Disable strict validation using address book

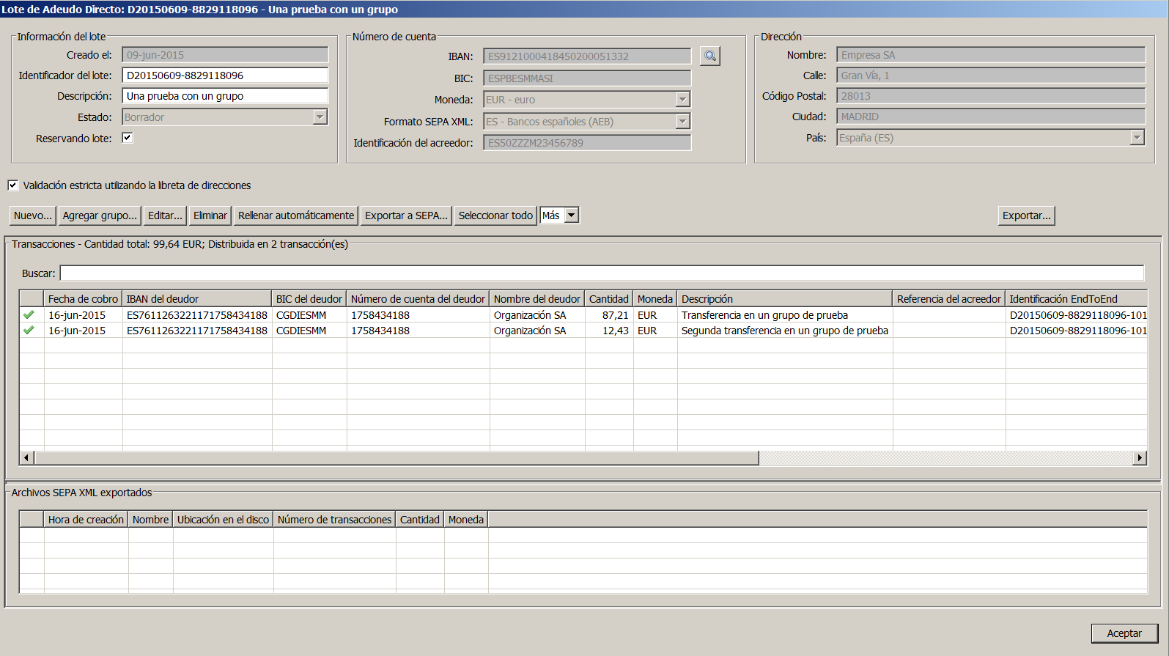pyautogui.click(x=13, y=185)
